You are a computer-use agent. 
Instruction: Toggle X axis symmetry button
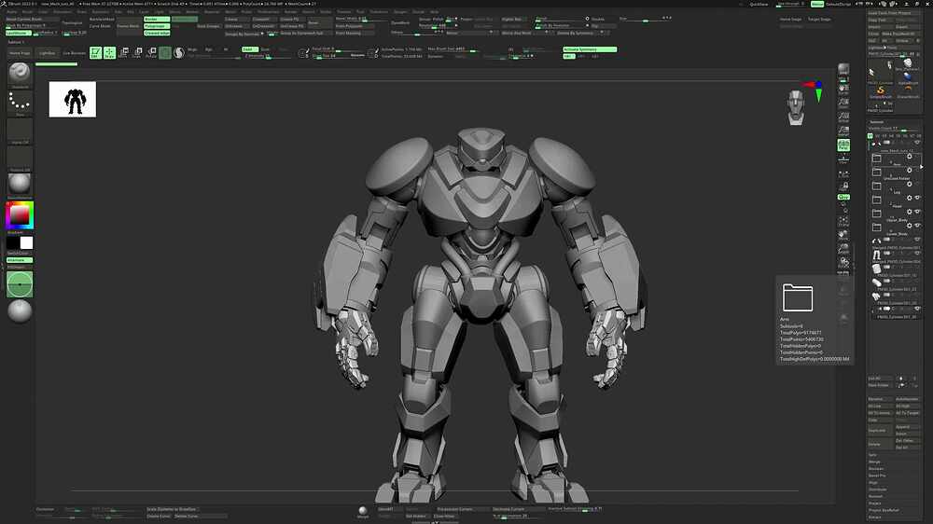click(x=569, y=56)
